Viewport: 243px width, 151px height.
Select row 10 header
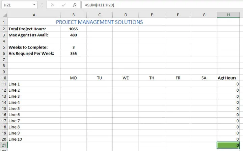coord(4,78)
